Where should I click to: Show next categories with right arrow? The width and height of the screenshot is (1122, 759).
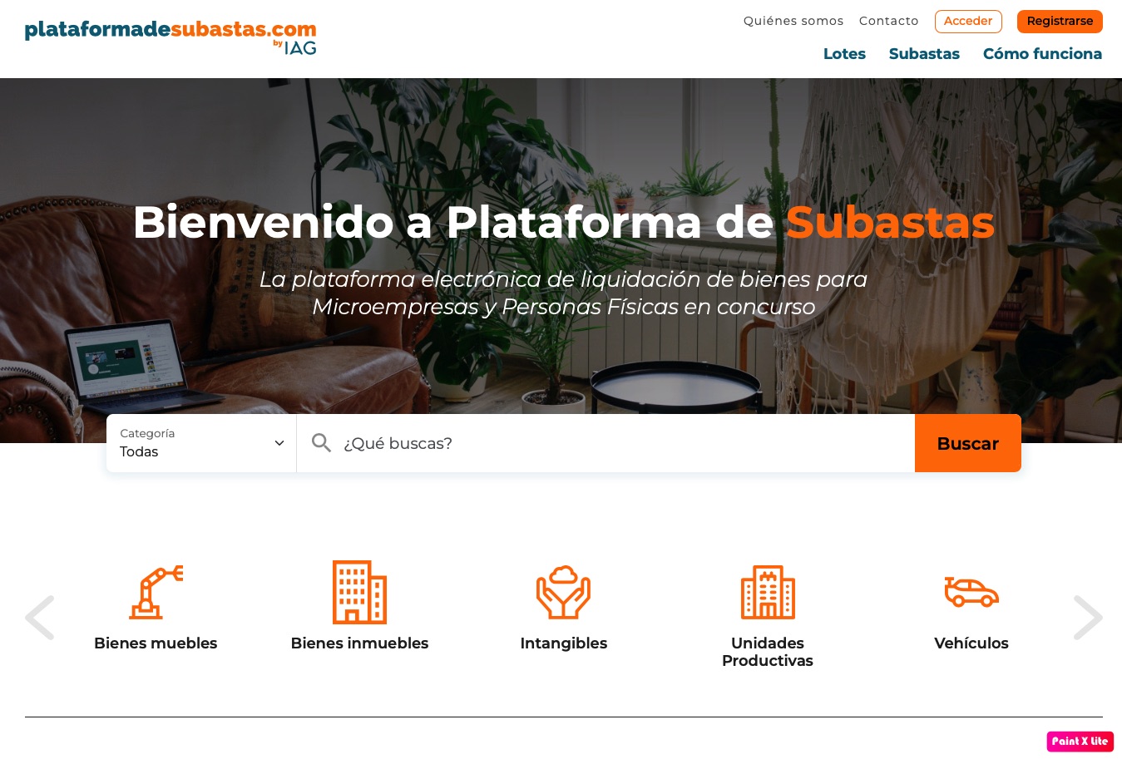tap(1088, 618)
